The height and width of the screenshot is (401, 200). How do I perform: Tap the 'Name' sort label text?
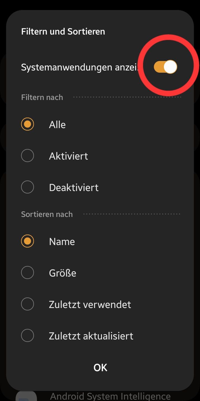pyautogui.click(x=62, y=241)
